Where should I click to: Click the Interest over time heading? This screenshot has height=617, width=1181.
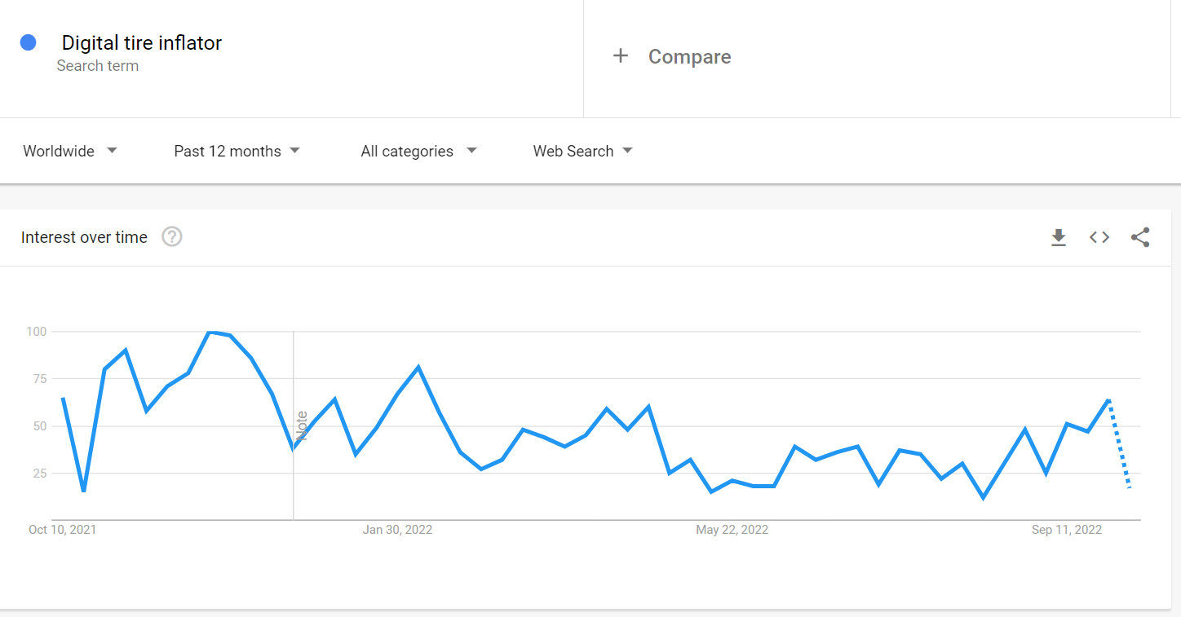84,237
